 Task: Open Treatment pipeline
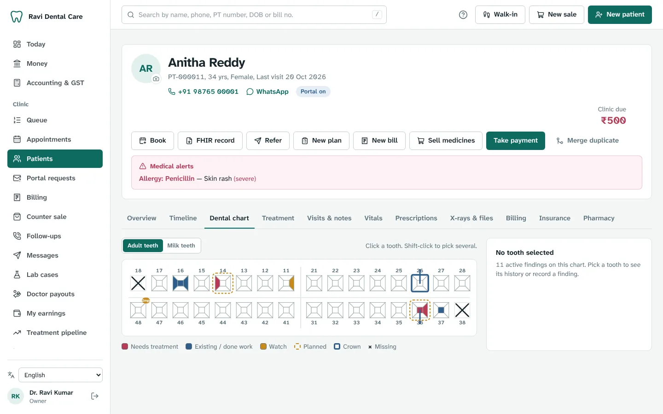pos(55,333)
